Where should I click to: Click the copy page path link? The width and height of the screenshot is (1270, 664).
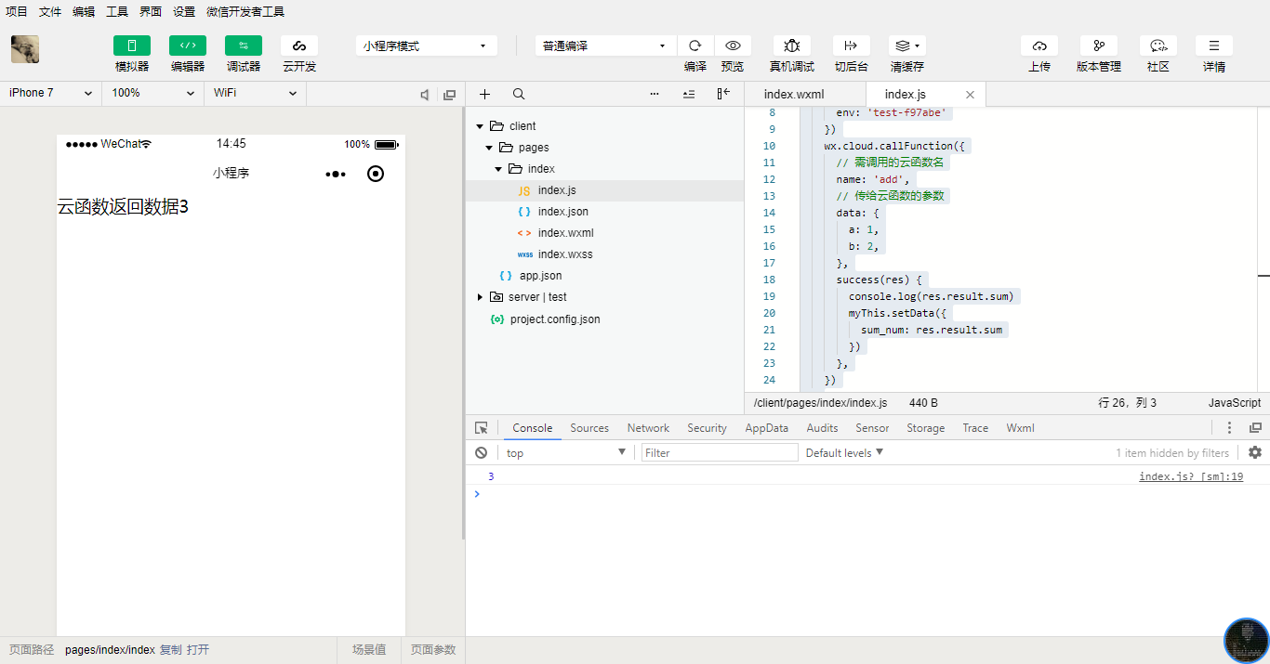[170, 650]
